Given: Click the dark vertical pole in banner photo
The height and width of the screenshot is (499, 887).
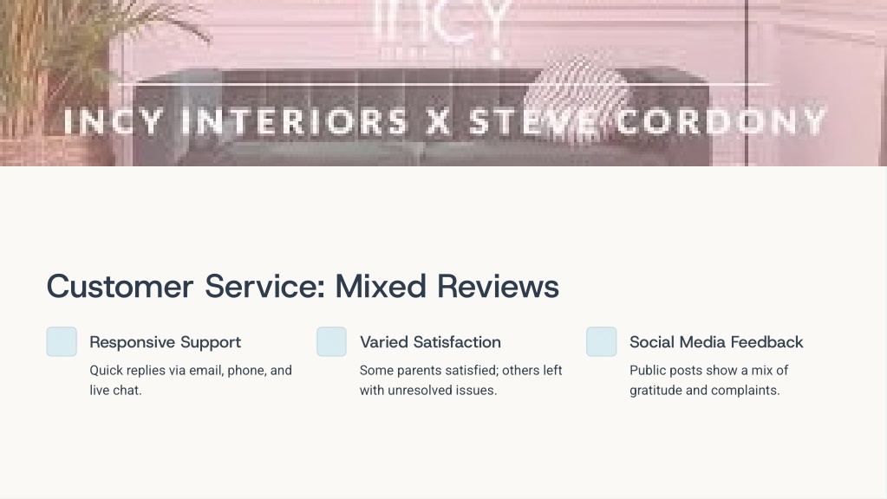Looking at the screenshot, I should [747, 82].
